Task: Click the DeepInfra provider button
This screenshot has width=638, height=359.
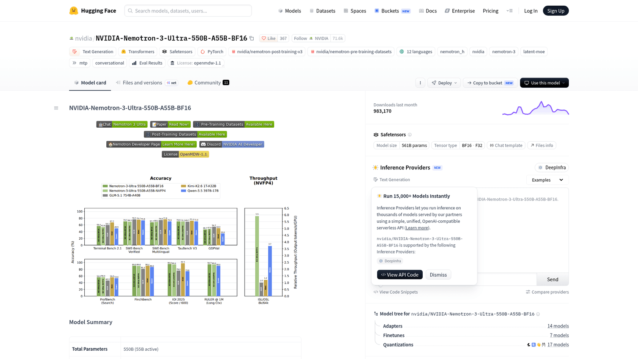Action: click(552, 168)
